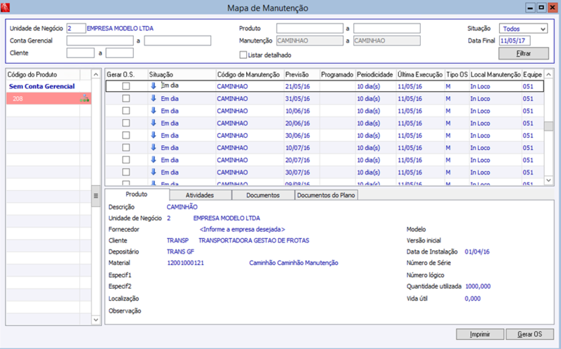This screenshot has width=561, height=349.
Task: Click the splitter grip icon between panels
Action: tap(96, 196)
